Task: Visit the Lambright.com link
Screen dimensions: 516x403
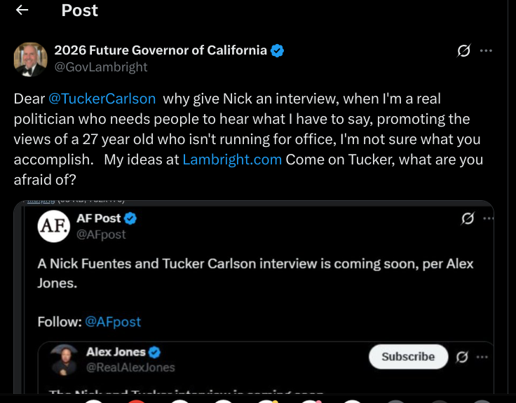Action: coord(232,160)
